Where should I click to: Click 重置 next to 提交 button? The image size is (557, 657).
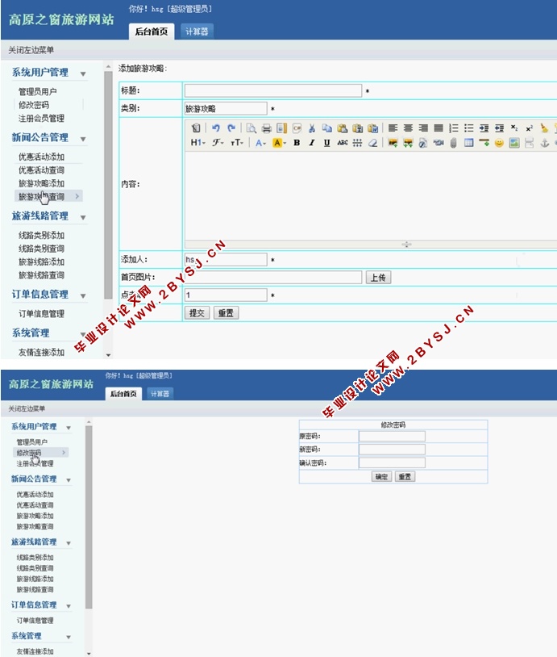226,313
